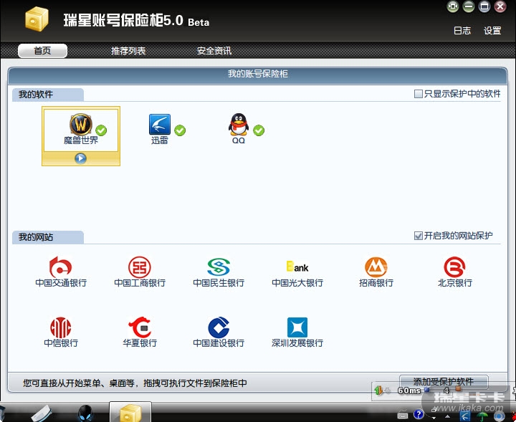
Task: Enable 只显示保护中的软件 checkbox
Action: [418, 94]
